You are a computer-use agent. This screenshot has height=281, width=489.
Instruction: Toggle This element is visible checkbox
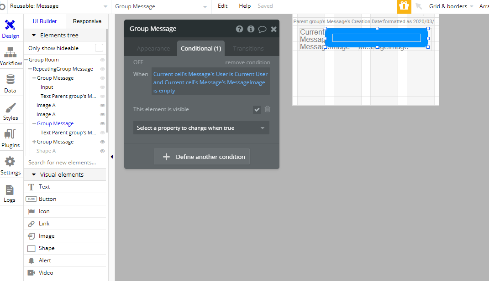tap(257, 110)
